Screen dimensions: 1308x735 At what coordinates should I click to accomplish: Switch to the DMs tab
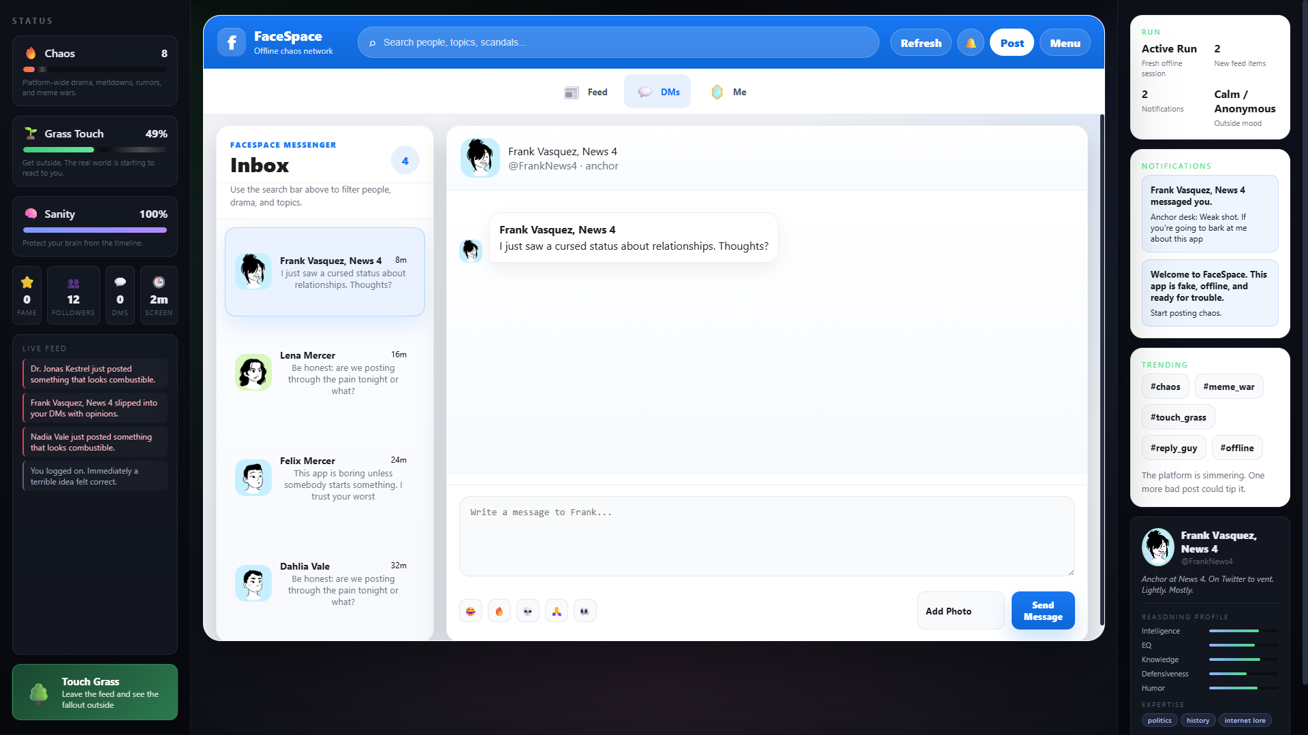tap(657, 92)
